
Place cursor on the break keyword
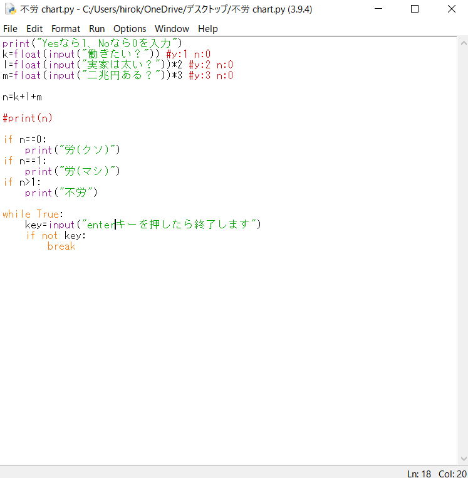point(61,246)
